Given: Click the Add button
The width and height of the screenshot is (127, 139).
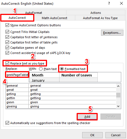Looking at the screenshot, I should click(87, 117).
